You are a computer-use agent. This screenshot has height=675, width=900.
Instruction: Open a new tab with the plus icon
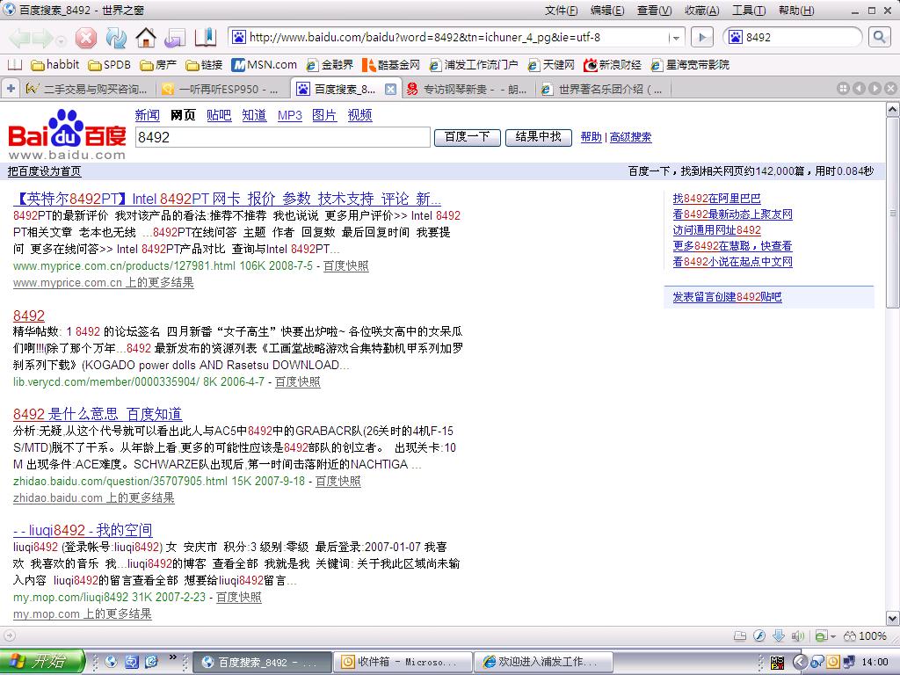coord(11,89)
